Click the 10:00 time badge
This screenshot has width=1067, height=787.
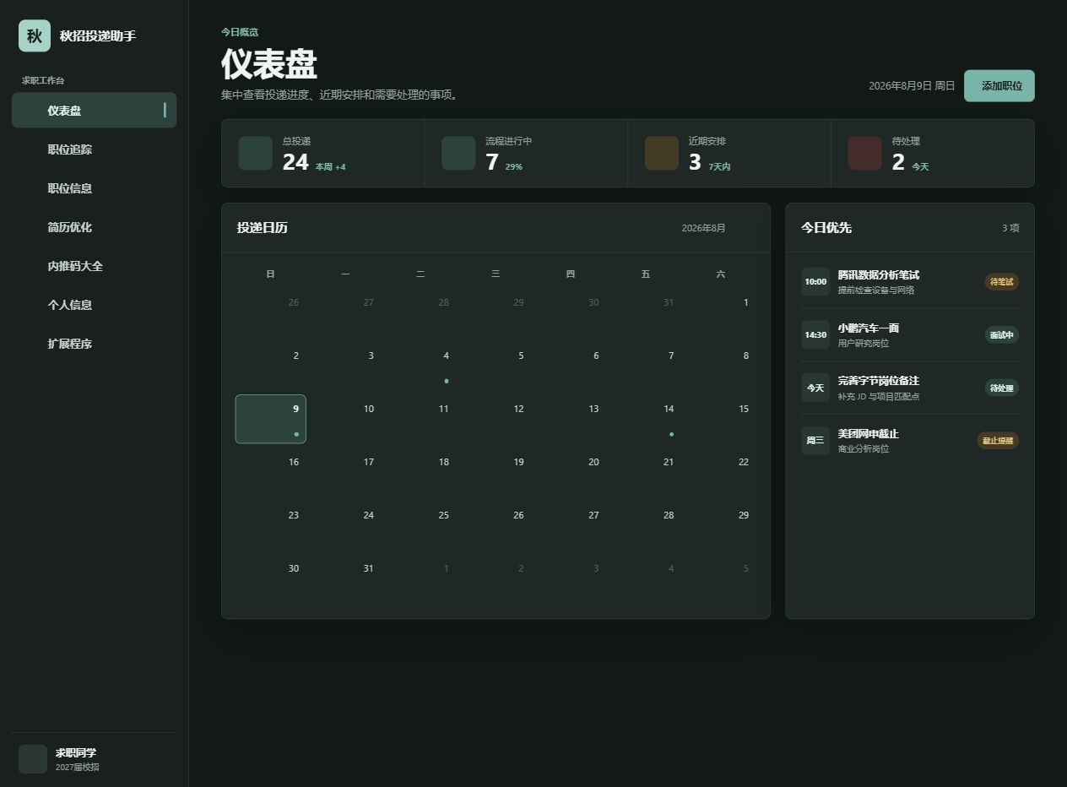click(x=815, y=282)
